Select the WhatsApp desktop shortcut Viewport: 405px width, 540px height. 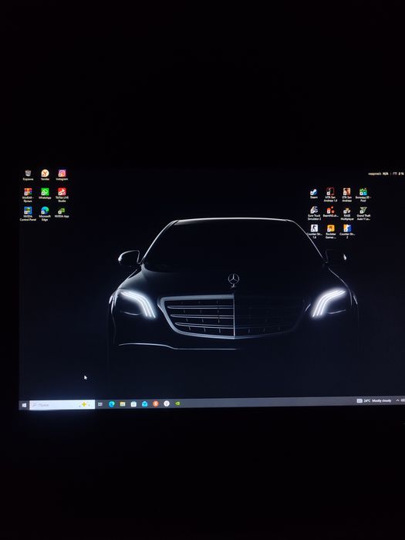coord(45,194)
